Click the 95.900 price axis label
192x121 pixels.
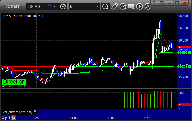(x=183, y=77)
